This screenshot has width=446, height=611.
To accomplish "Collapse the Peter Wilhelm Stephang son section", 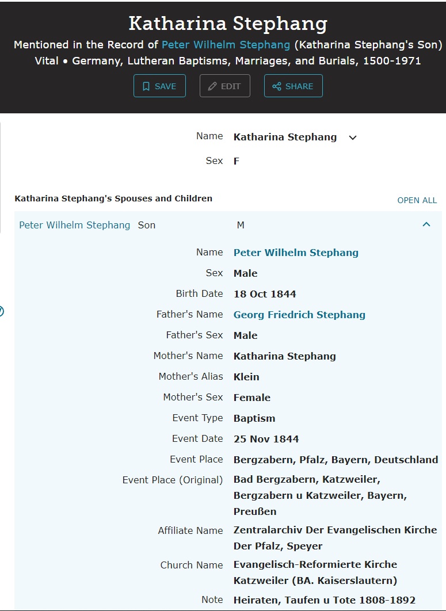I will (x=426, y=225).
